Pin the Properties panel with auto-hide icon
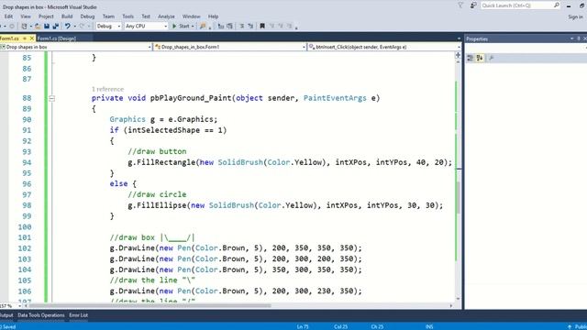 pyautogui.click(x=579, y=38)
